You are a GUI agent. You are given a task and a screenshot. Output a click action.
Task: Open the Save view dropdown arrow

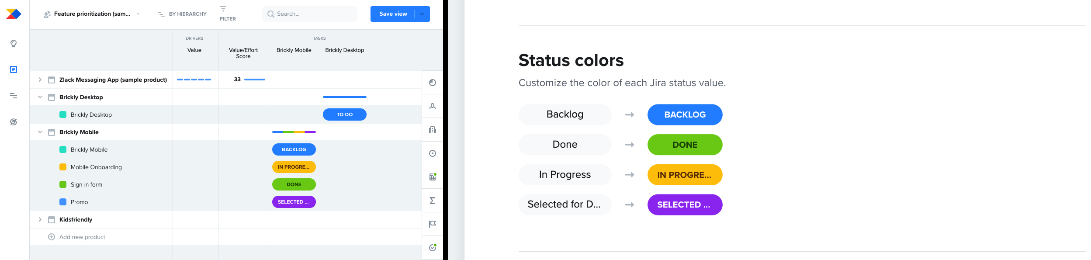coord(422,14)
